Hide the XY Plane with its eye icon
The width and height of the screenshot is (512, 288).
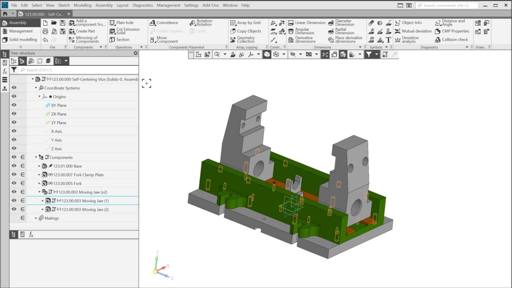click(x=14, y=106)
